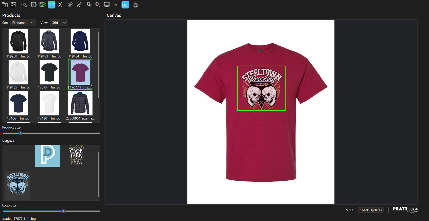Viewport: 429px width, 221px height.
Task: Click the Logo Size slider handle
Action: coord(63,211)
